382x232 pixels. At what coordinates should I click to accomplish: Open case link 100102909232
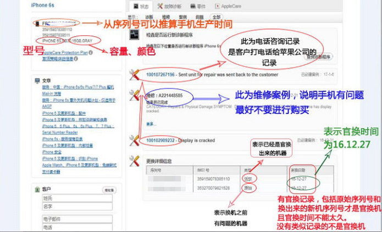point(160,140)
